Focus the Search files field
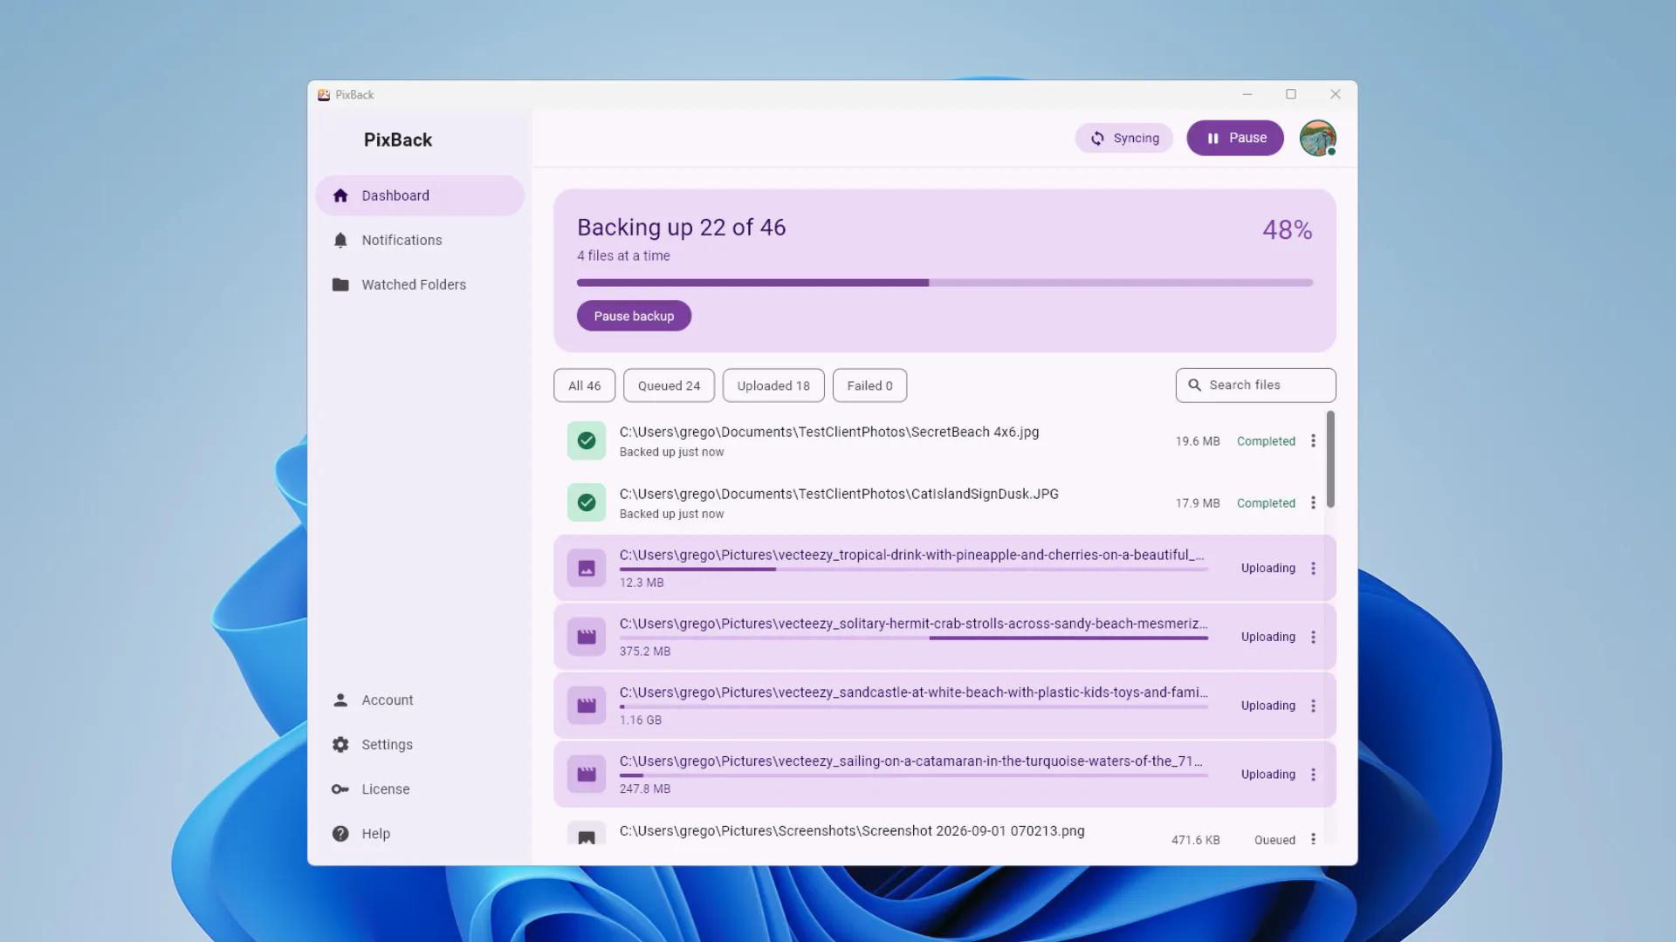Image resolution: width=1676 pixels, height=942 pixels. click(1255, 385)
